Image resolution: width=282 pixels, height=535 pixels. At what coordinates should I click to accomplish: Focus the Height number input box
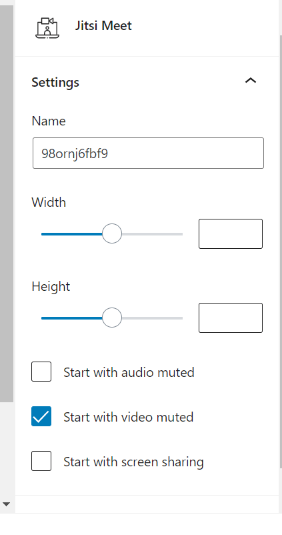click(x=231, y=318)
